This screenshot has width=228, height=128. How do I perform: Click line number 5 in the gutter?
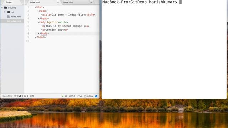click(28, 22)
